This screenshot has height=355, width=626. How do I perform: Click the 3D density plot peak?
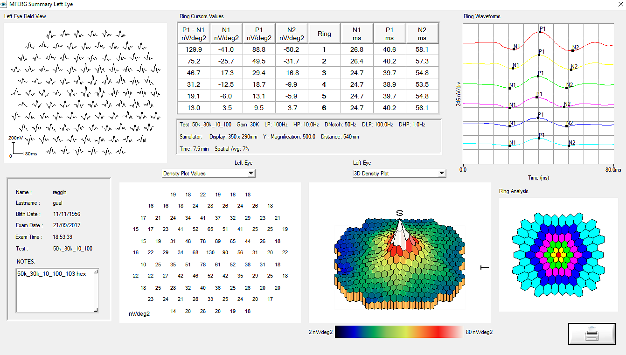[x=400, y=219]
